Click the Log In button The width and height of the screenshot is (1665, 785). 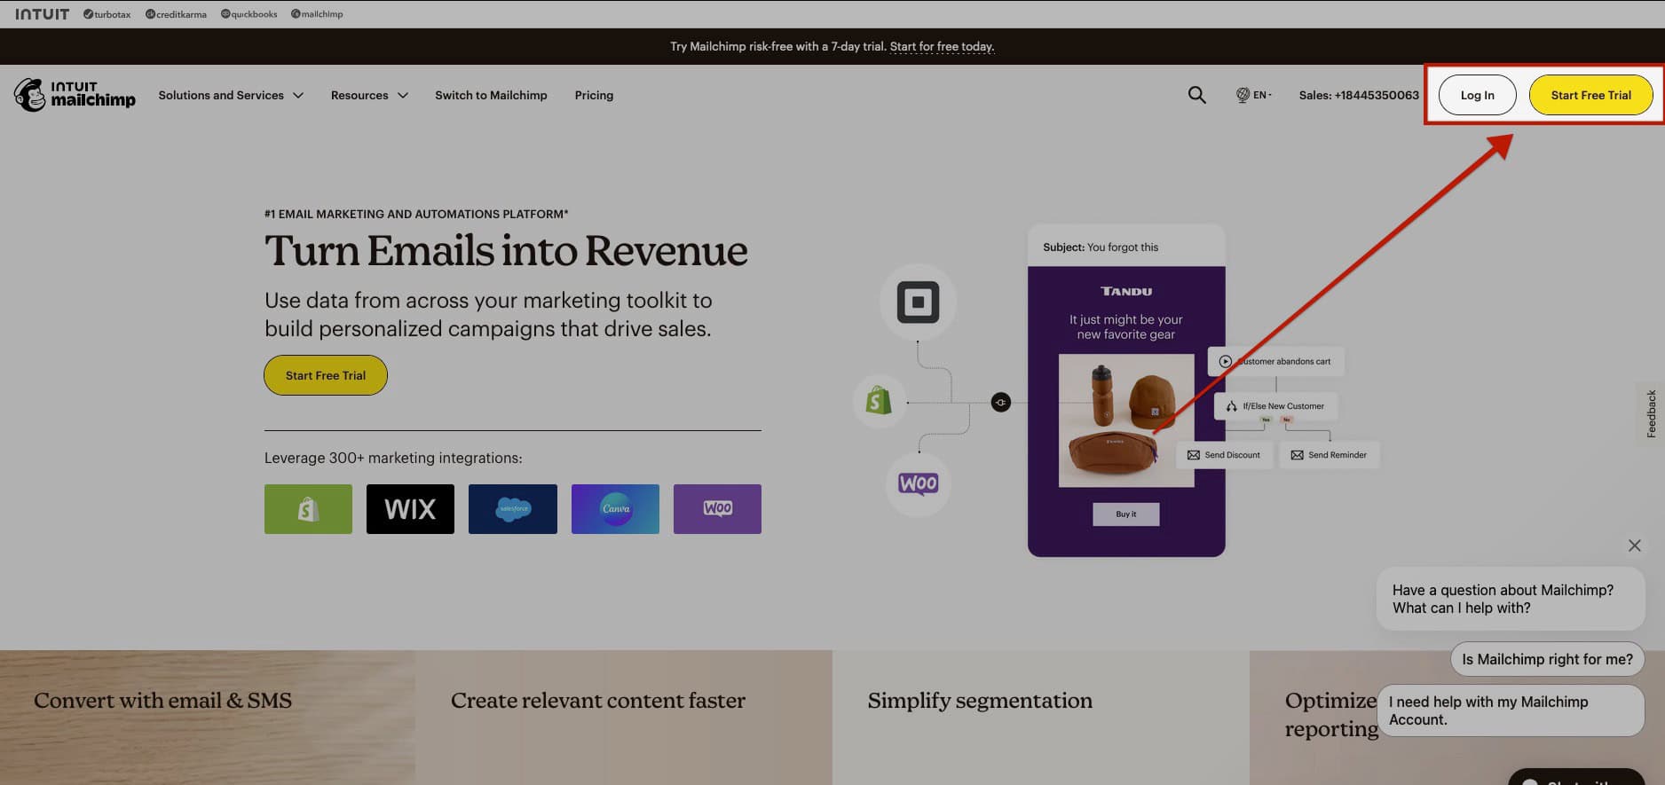click(1477, 95)
